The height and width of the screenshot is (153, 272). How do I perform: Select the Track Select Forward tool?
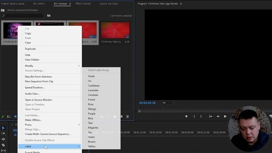click(x=3, y=133)
